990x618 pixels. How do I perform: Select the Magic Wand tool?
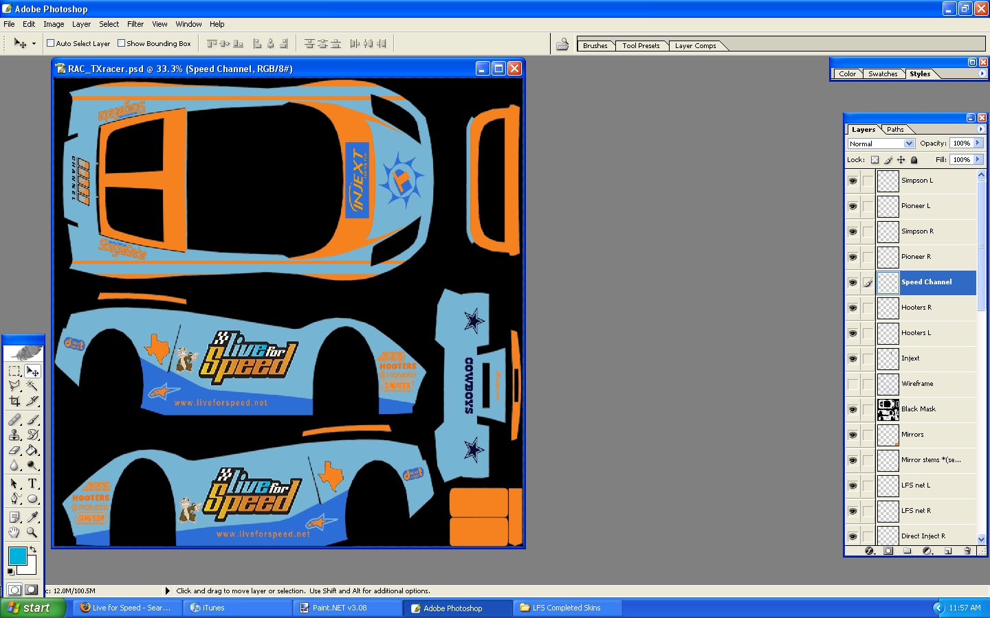pos(32,386)
